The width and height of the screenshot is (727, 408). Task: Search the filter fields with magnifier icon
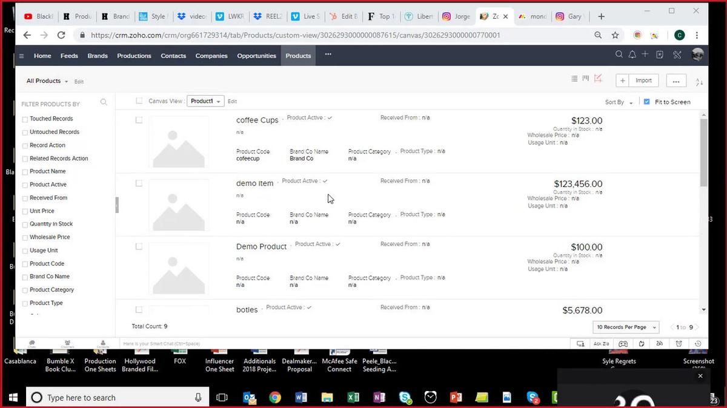coord(104,103)
